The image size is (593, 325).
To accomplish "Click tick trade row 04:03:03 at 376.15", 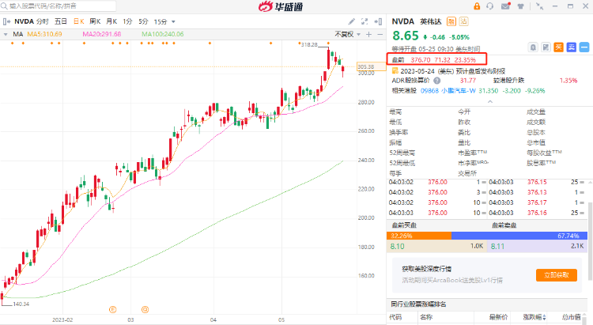I will pos(536,183).
